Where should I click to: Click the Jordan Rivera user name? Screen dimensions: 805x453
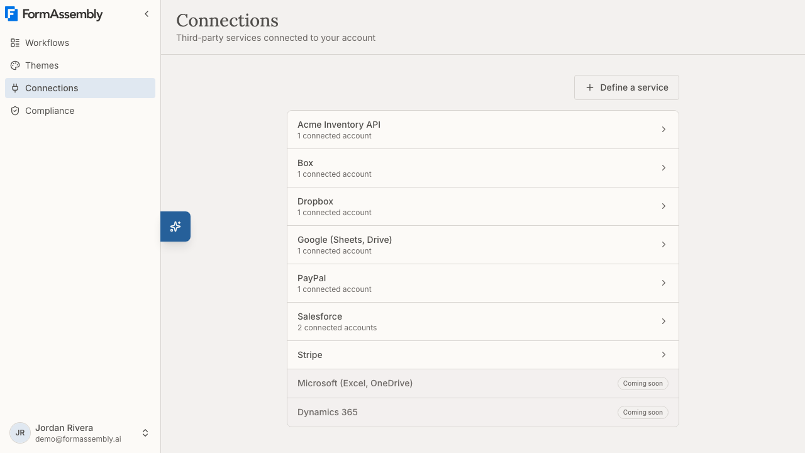click(x=64, y=428)
